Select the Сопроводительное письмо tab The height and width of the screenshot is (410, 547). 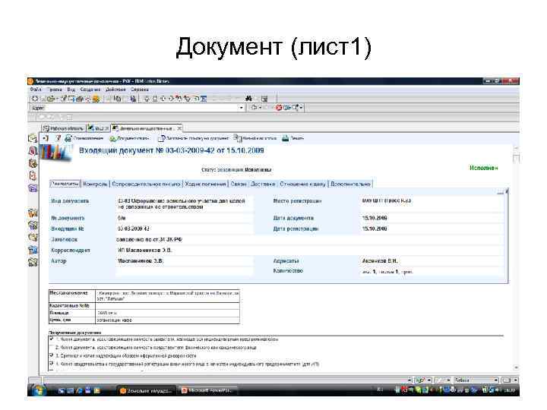[x=146, y=184]
